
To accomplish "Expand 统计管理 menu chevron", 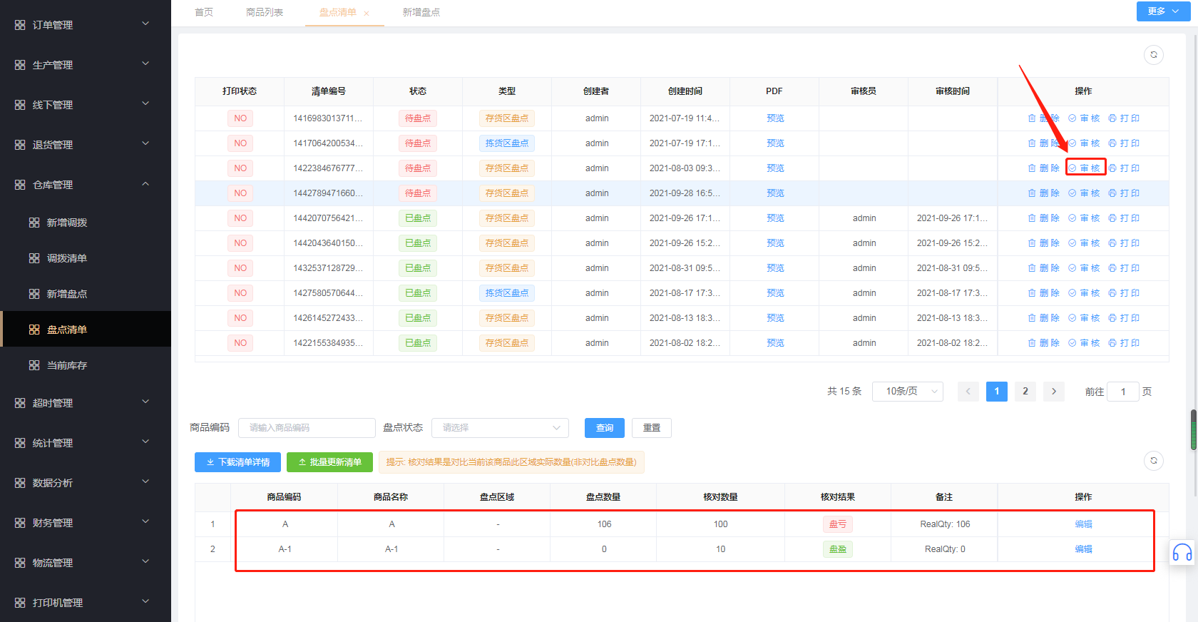I will (145, 442).
